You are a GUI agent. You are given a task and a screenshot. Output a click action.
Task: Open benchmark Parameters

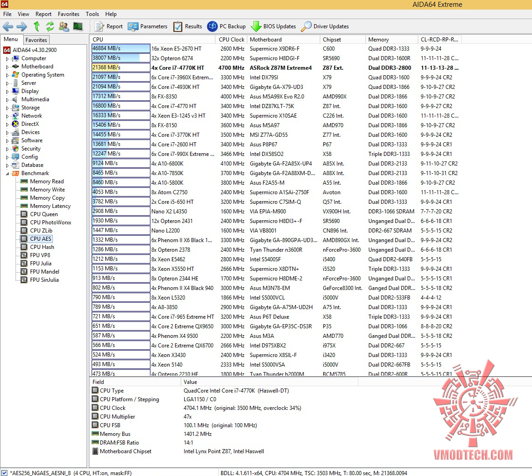(x=148, y=26)
